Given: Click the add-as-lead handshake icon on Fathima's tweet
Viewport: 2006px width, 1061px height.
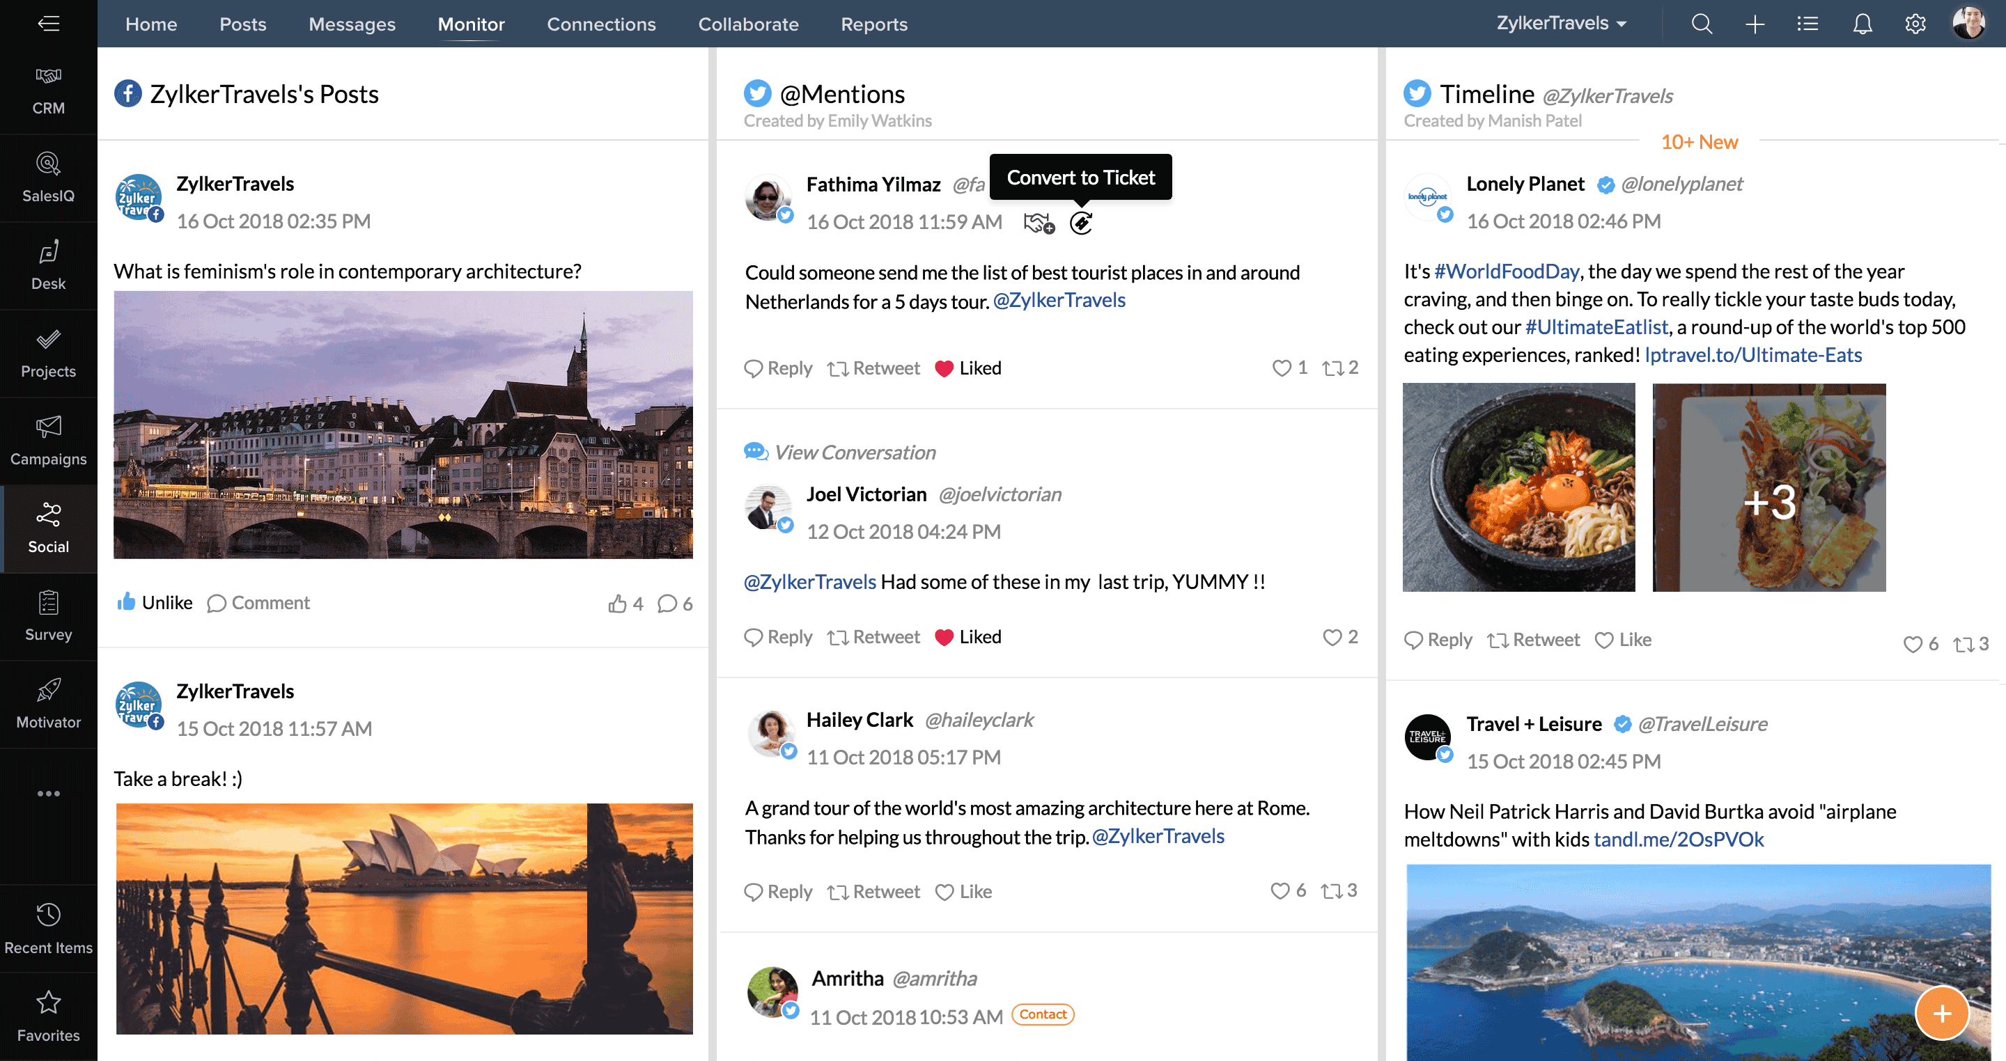Looking at the screenshot, I should pos(1039,223).
